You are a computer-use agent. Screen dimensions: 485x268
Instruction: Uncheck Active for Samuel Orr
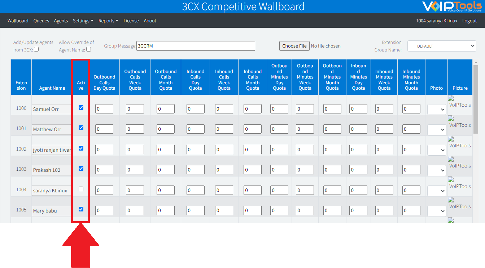pyautogui.click(x=81, y=107)
